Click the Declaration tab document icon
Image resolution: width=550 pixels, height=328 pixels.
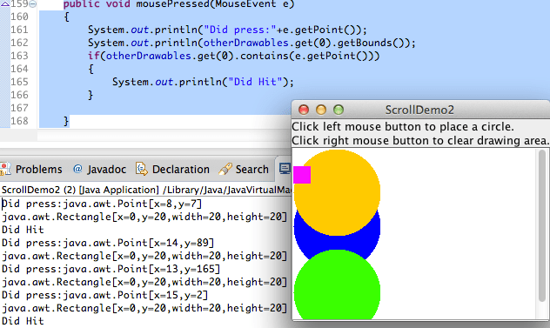pos(141,169)
